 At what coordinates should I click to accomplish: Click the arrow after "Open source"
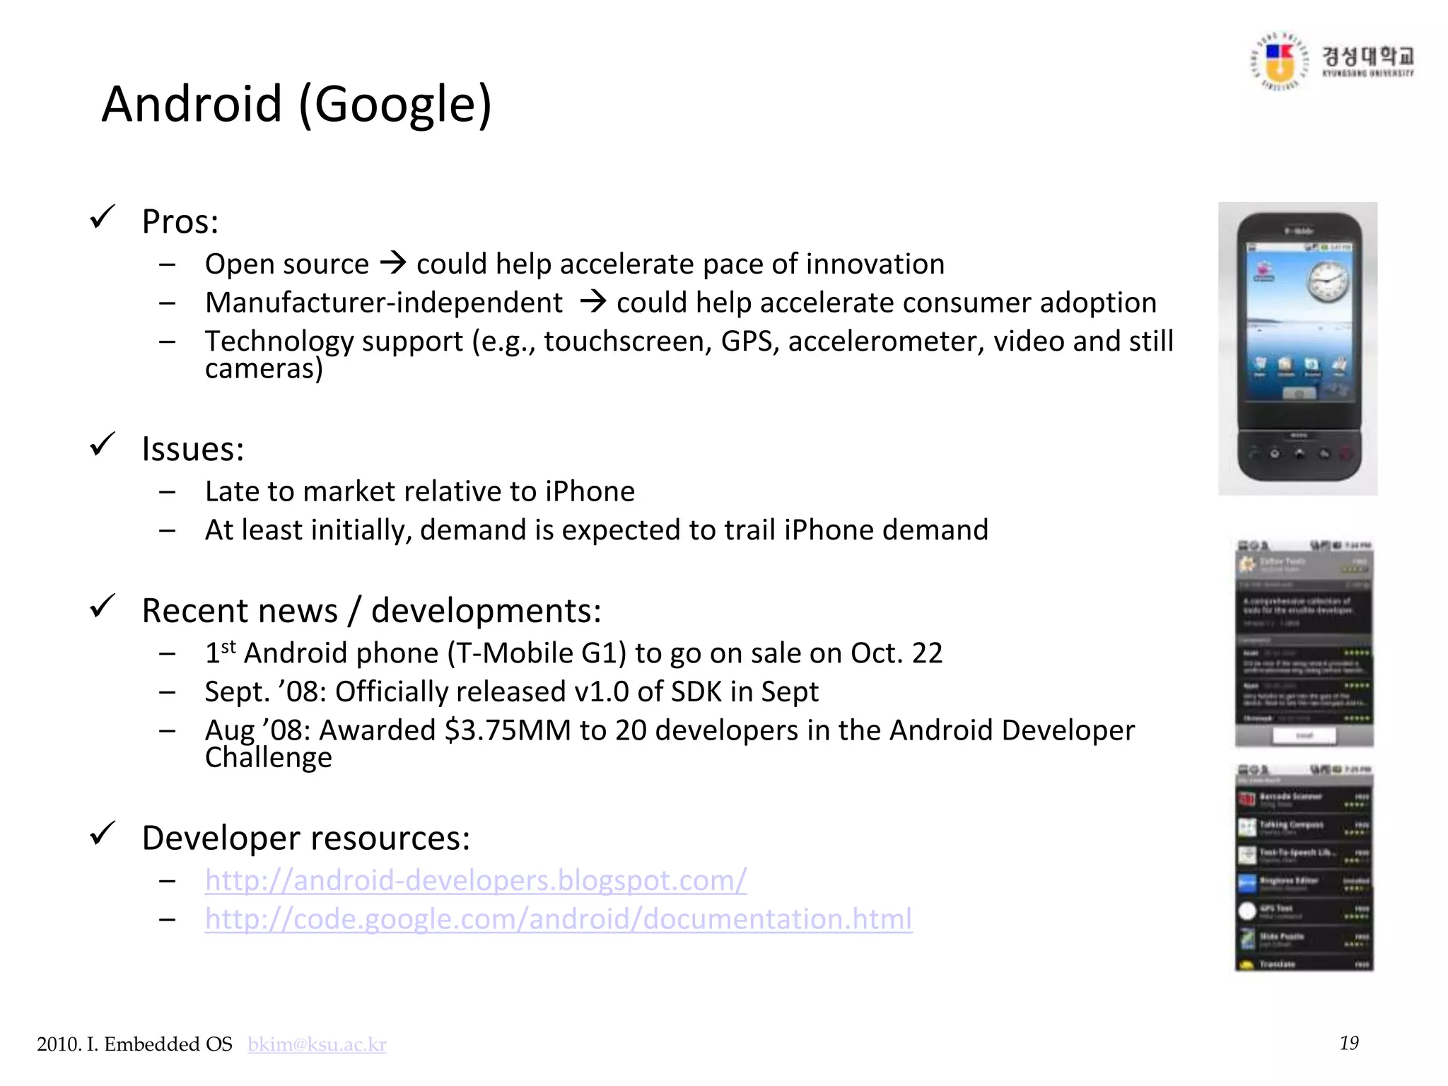[393, 264]
